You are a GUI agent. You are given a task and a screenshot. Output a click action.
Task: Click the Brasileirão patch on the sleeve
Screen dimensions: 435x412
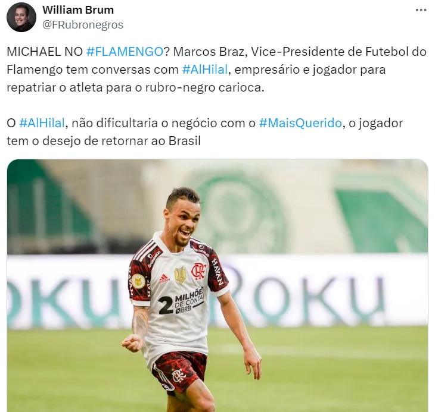pos(137,281)
